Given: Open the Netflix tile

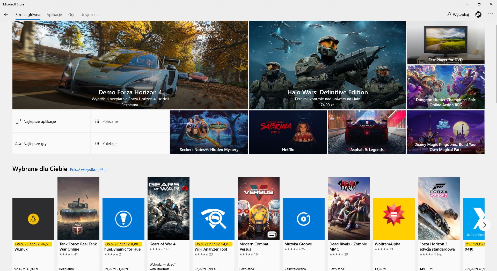Looking at the screenshot, I should tap(288, 132).
